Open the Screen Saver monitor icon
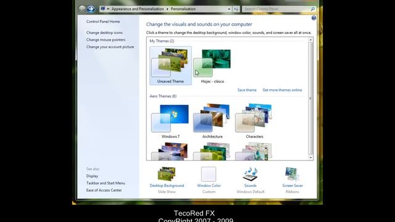This screenshot has width=395, height=222. click(x=292, y=174)
